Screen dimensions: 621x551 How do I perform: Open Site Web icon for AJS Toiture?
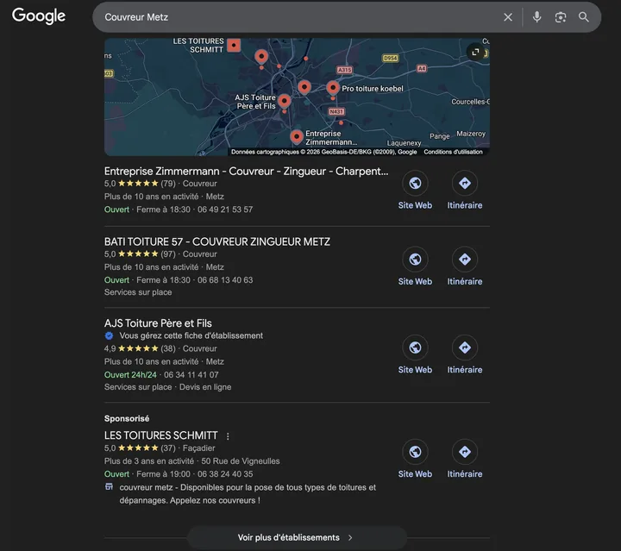(x=415, y=348)
